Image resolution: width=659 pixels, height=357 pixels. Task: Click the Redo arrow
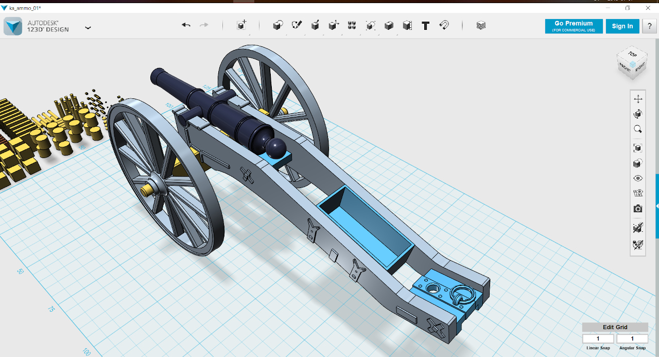pyautogui.click(x=204, y=25)
